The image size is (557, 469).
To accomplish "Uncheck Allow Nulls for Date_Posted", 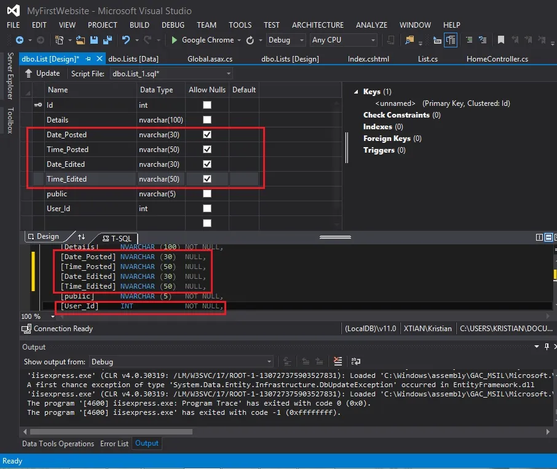I will click(207, 134).
